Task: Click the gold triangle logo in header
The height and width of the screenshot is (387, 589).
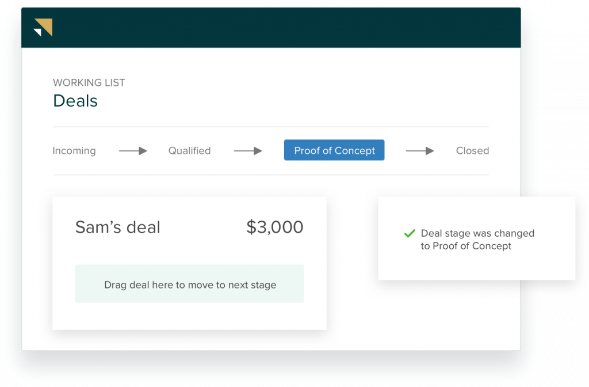Action: 44,26
